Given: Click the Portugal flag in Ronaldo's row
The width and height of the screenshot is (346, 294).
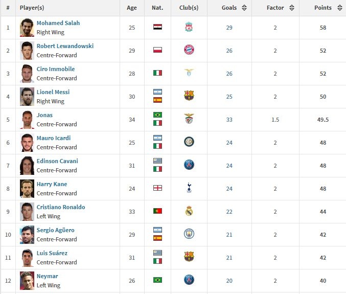Looking at the screenshot, I should pos(157,211).
